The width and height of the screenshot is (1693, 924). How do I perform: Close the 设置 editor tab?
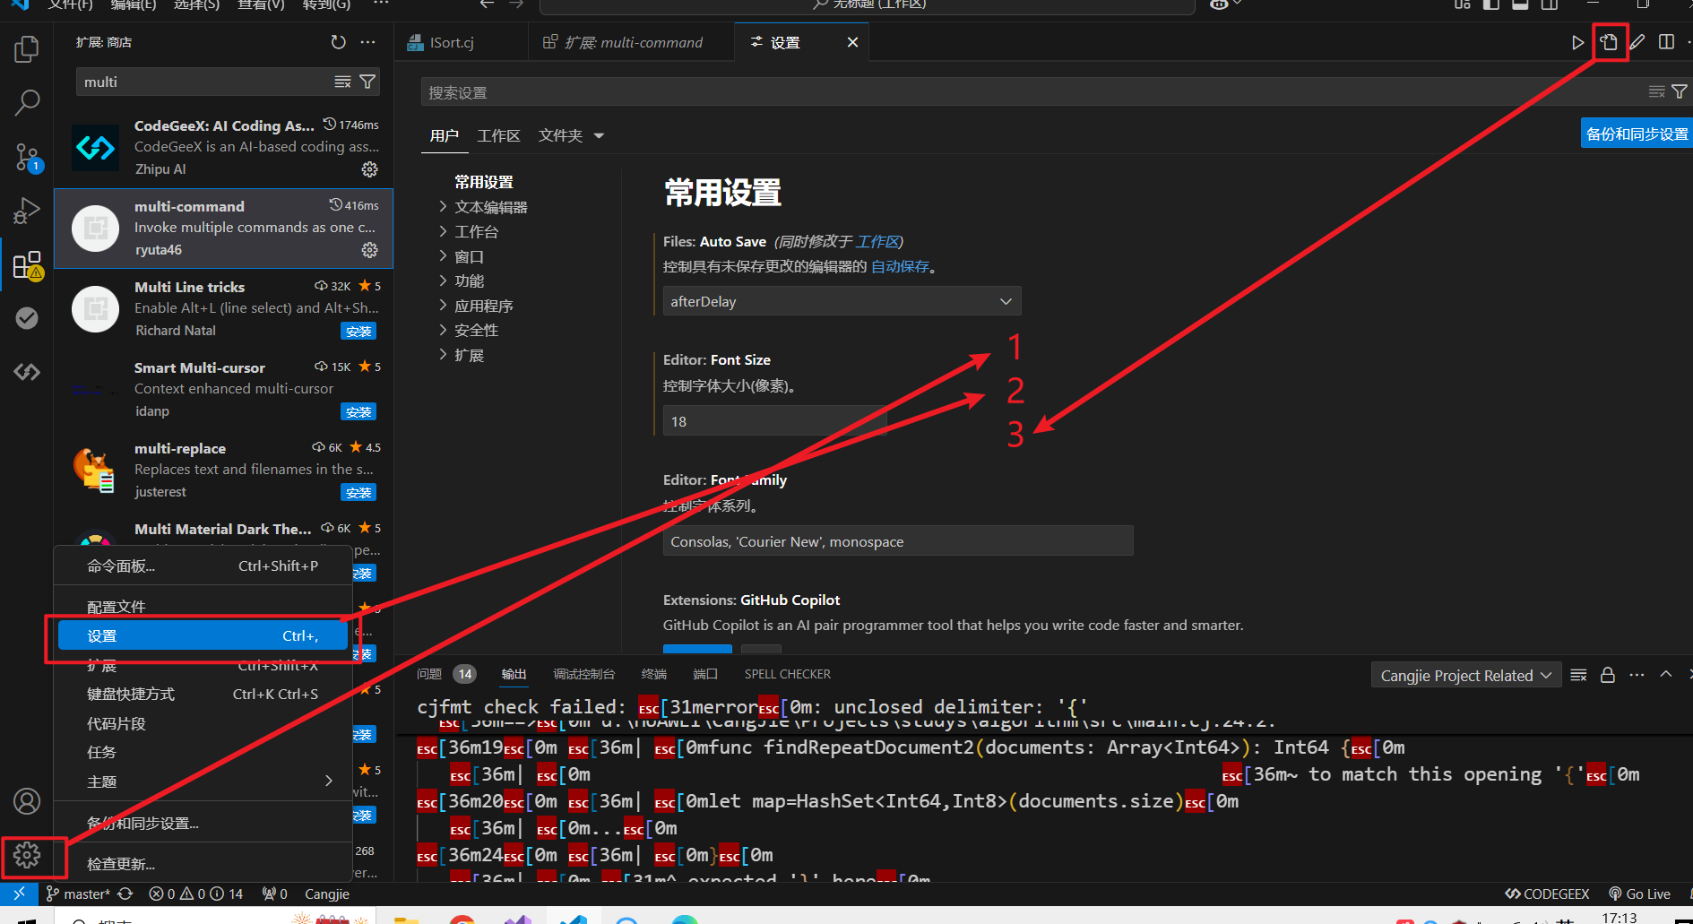[852, 42]
